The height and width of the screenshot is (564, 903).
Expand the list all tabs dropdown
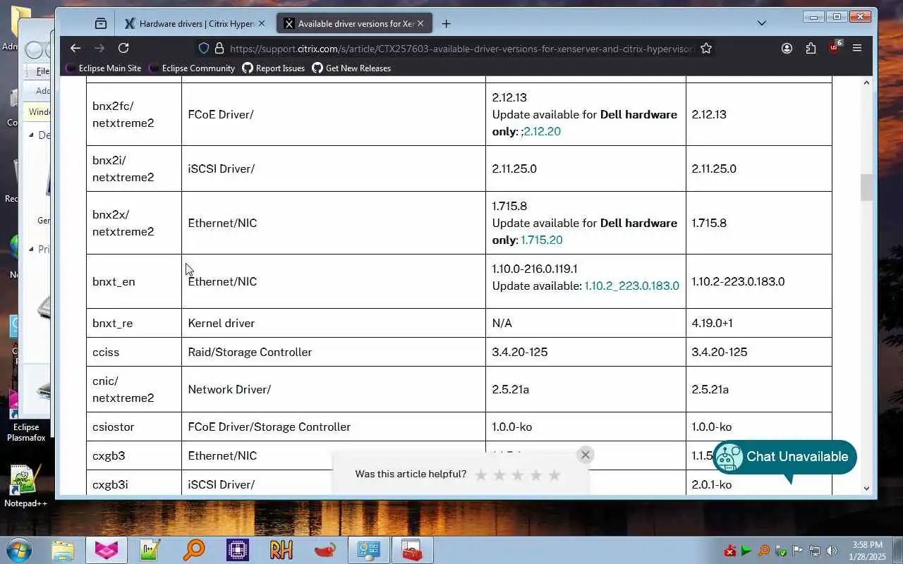[761, 23]
